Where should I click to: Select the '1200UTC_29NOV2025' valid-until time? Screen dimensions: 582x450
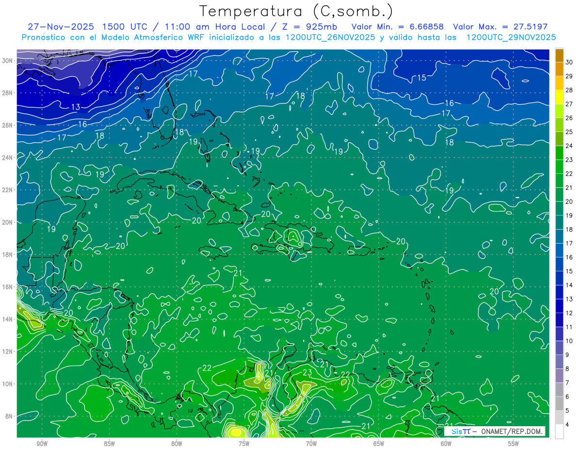coord(511,37)
